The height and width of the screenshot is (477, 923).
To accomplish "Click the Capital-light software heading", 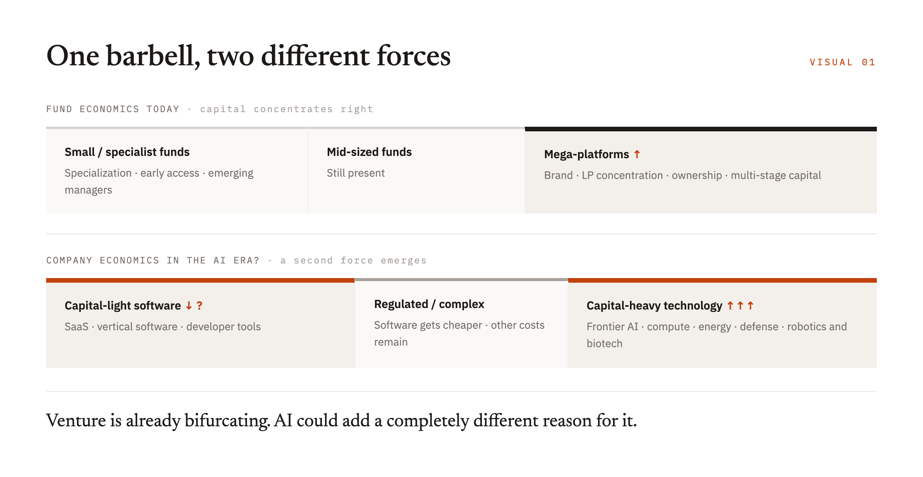I will click(x=123, y=306).
